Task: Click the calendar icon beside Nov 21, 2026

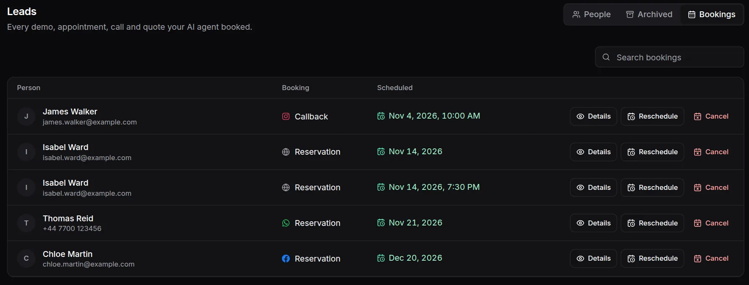Action: (381, 223)
